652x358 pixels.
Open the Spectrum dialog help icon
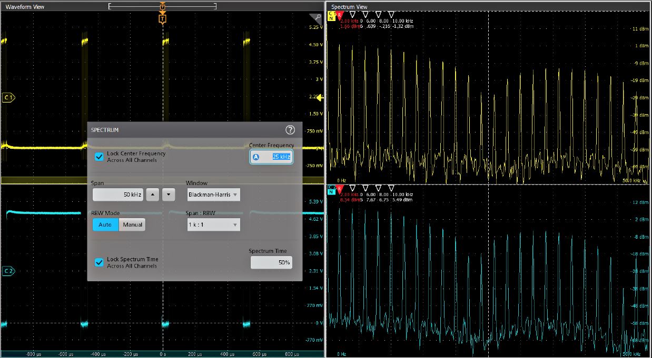pyautogui.click(x=290, y=130)
